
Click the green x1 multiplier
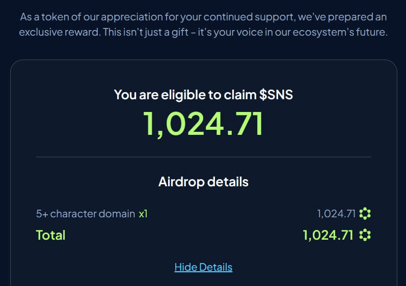[143, 214]
